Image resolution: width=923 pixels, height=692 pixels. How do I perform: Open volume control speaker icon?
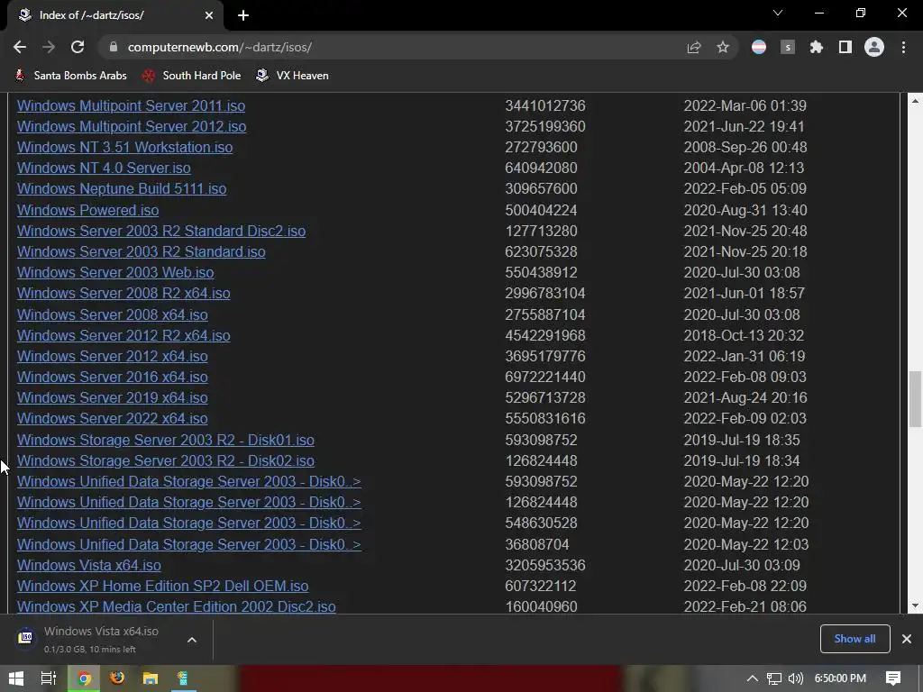(796, 678)
